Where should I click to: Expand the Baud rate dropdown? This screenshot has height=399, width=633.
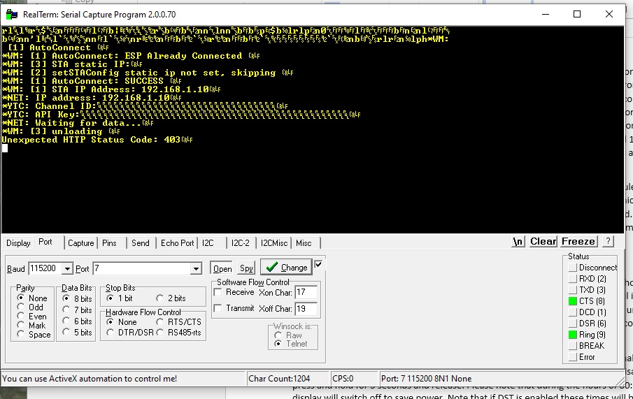(x=67, y=269)
